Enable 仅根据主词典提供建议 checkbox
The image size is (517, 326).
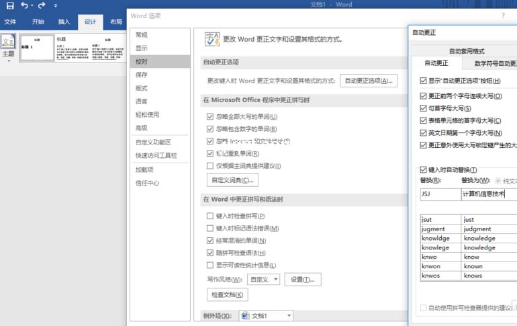click(x=210, y=165)
